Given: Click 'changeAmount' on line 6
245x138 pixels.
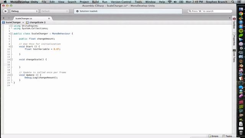Looking at the screenshot, I should tap(46, 39).
